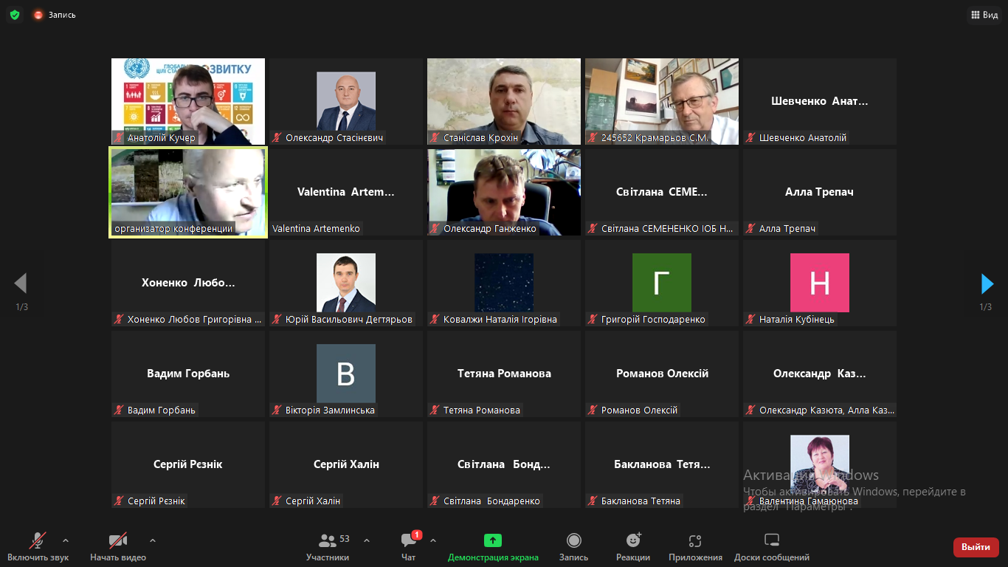
Task: Go to next participants page with blue arrow
Action: tap(987, 283)
